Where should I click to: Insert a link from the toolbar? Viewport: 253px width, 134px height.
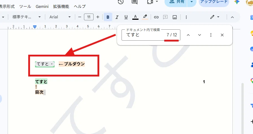156,17
